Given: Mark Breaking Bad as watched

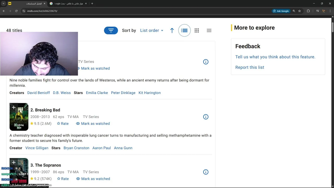Looking at the screenshot, I should click(x=93, y=124).
